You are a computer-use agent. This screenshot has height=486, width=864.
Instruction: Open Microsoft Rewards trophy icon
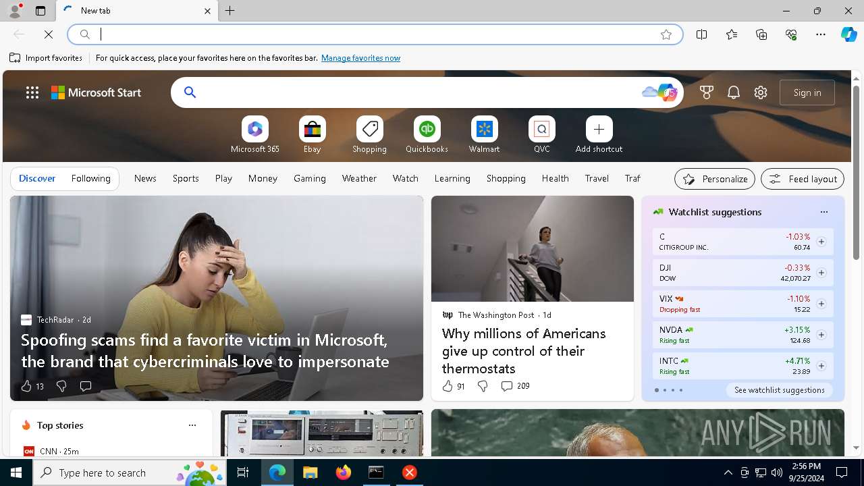click(707, 92)
